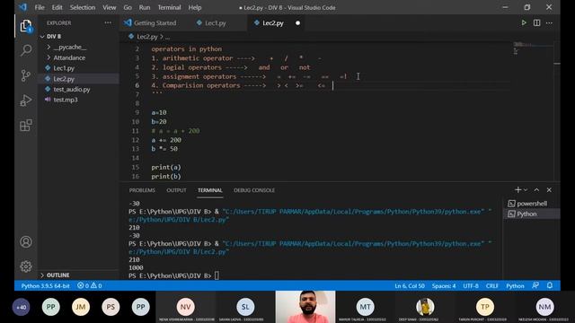Open the Run menu

145,7
